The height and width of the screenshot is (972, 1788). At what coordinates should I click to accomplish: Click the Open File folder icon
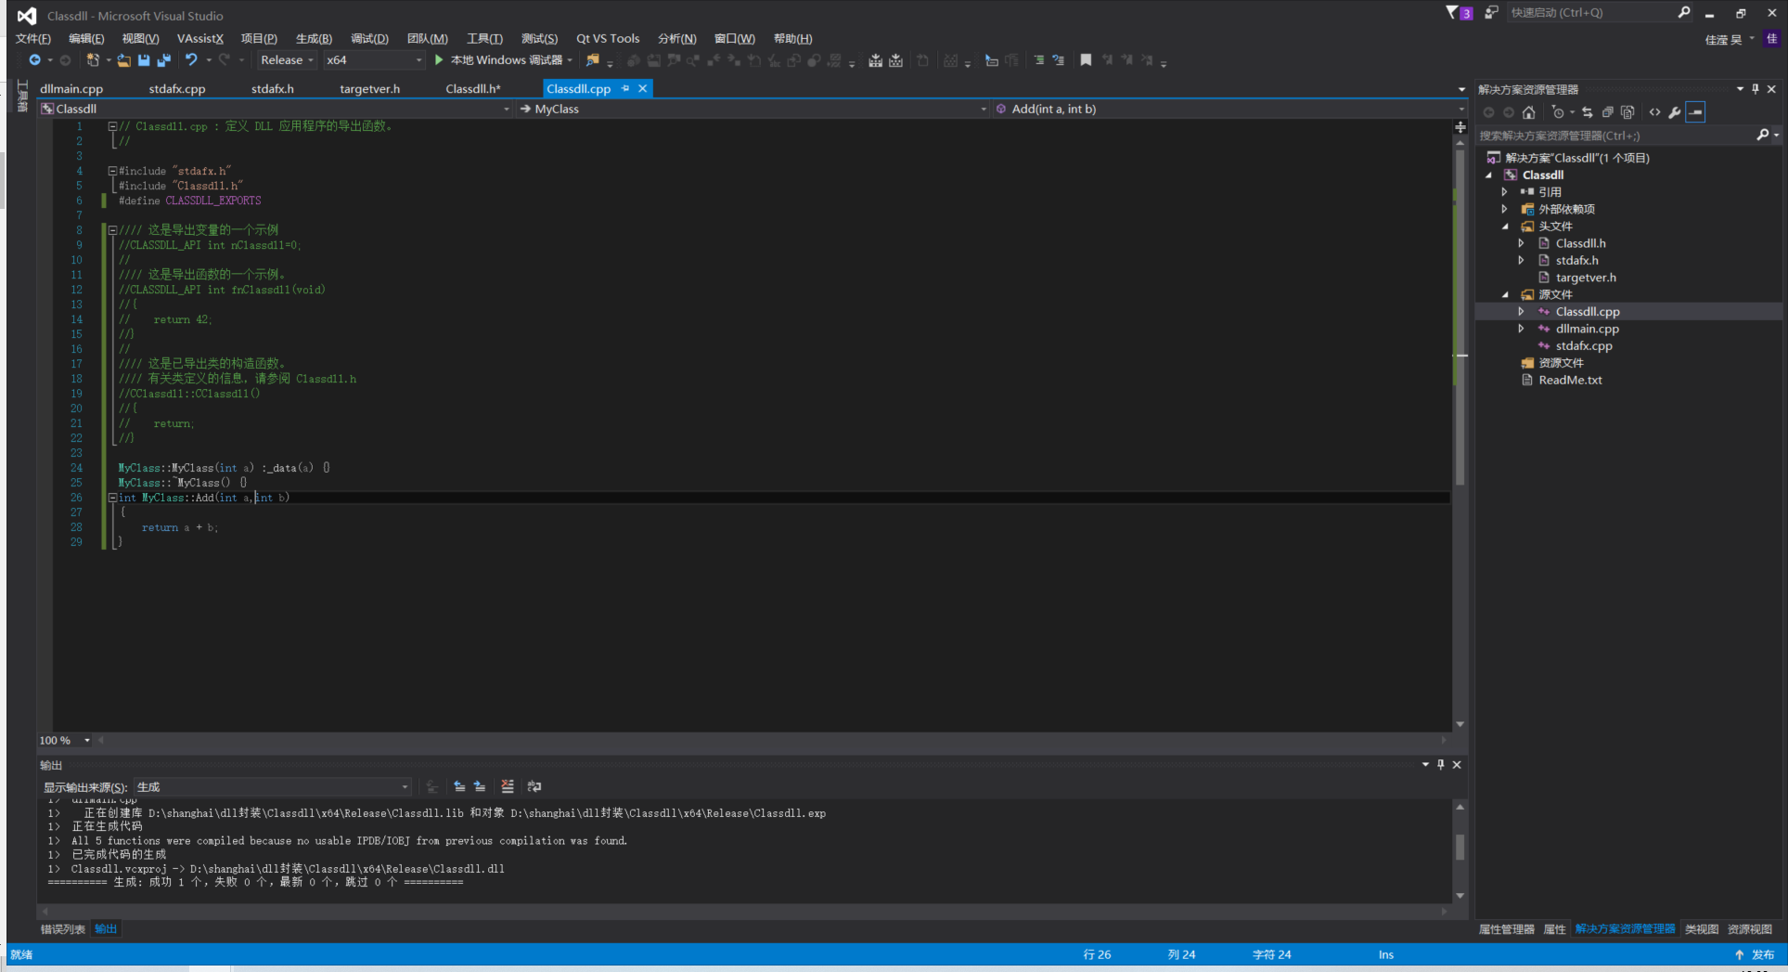point(123,60)
